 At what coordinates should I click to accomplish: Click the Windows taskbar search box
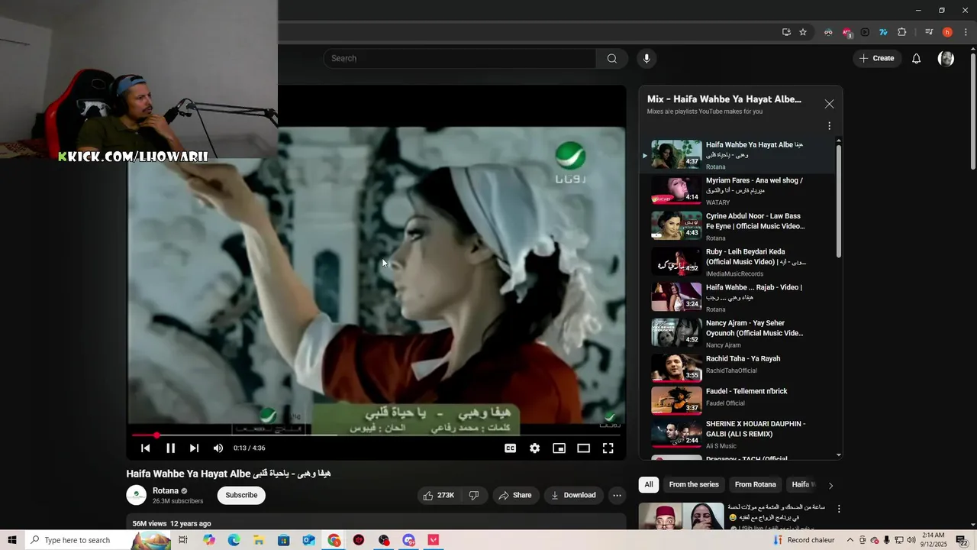(99, 540)
